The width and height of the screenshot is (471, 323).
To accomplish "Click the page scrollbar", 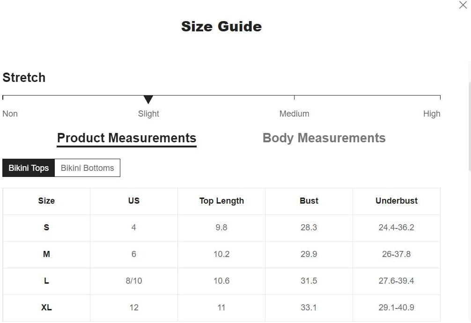I will (470, 126).
